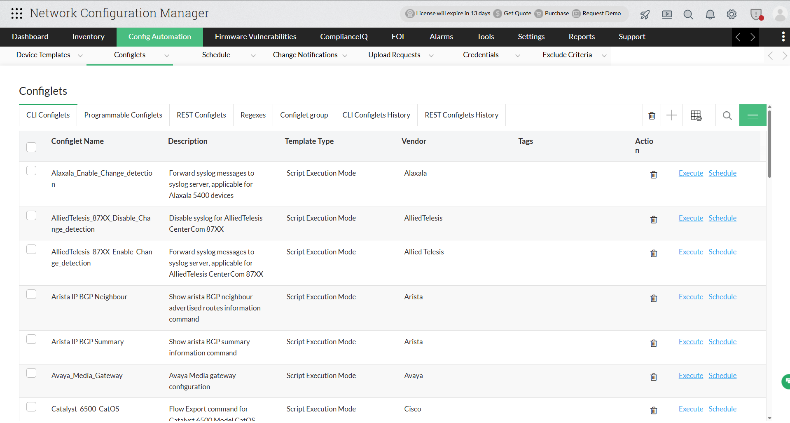Open the green hamburger menu icon
Viewport: 790px width, 423px height.
click(753, 115)
